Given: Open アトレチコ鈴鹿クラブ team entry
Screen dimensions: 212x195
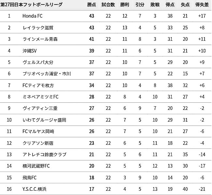Looking at the screenshot, I should (45, 154).
